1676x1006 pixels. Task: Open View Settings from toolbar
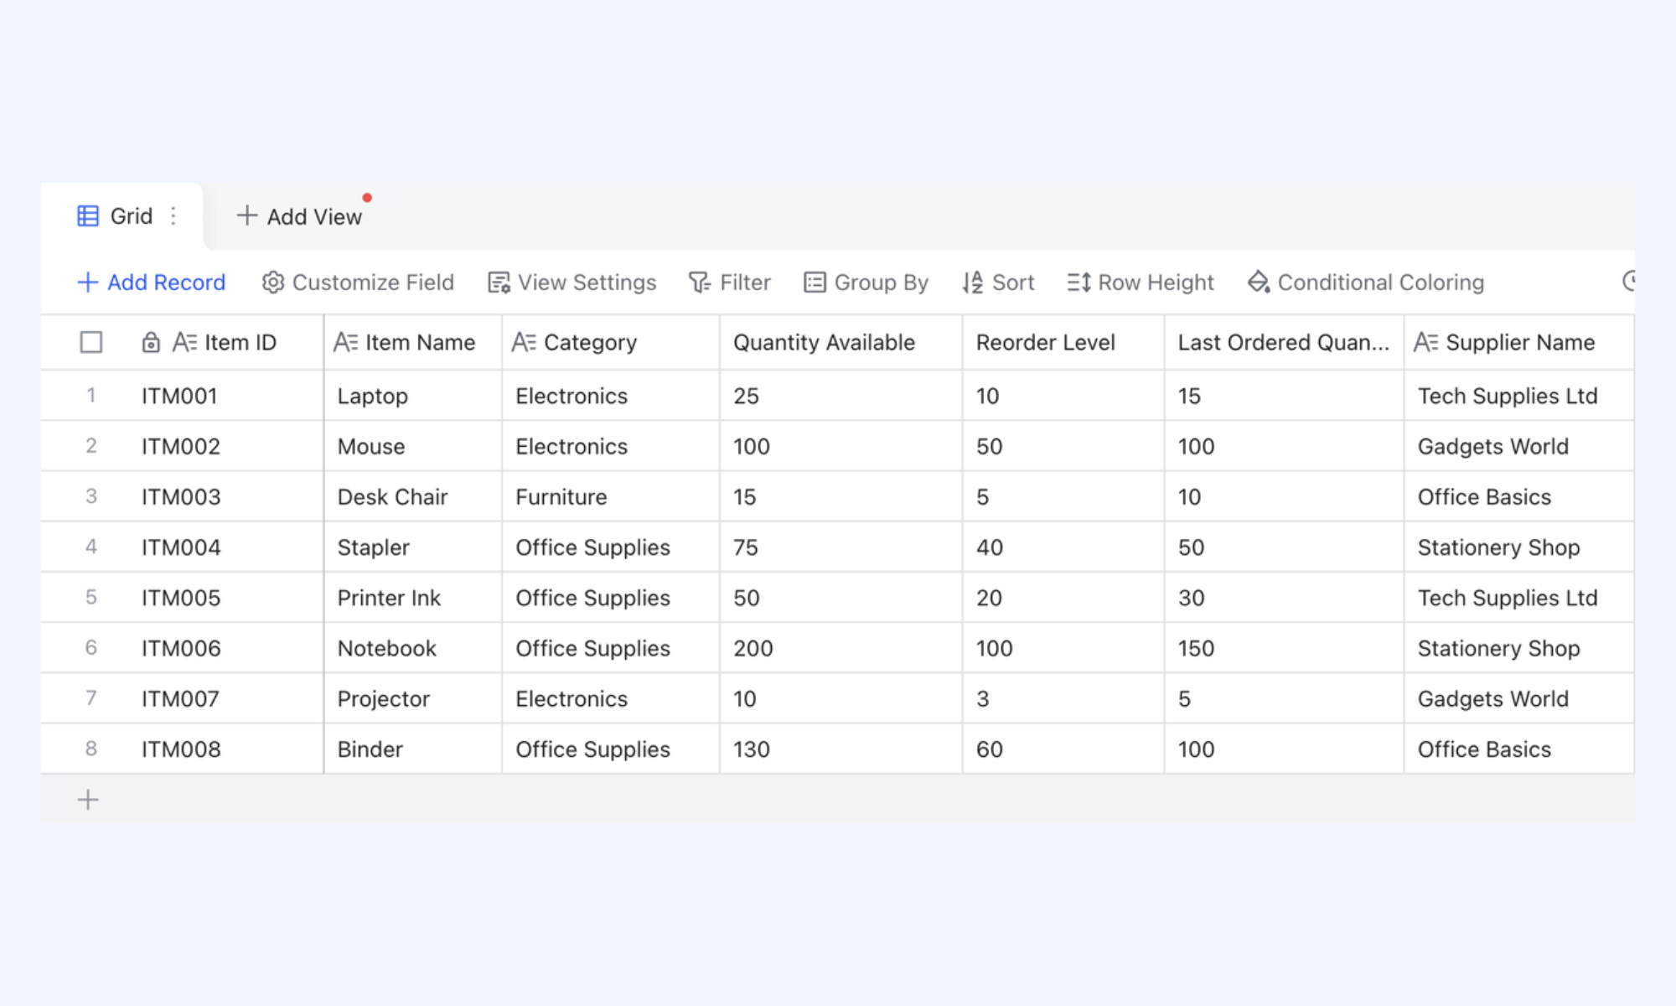point(572,283)
